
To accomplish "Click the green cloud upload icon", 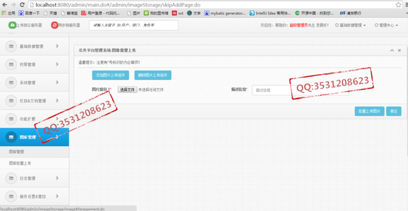I will click(12, 25).
